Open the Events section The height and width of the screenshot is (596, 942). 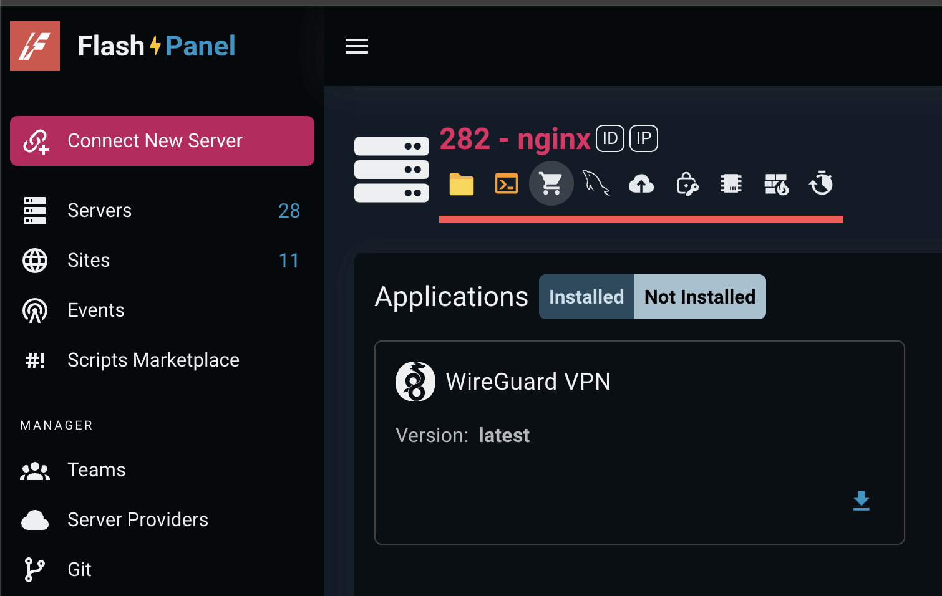click(95, 310)
